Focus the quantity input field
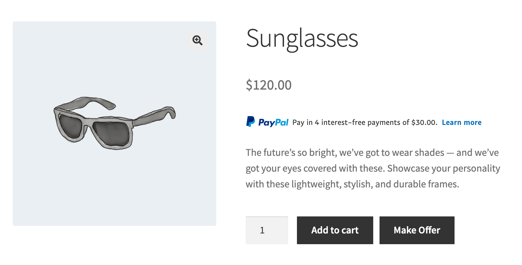Image resolution: width=522 pixels, height=265 pixels. pyautogui.click(x=267, y=230)
